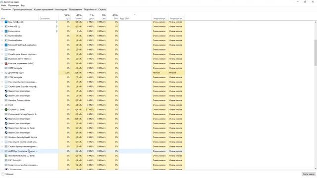Click the Bluestacks Server Interface icon
The height and width of the screenshot is (178, 317).
[x=6, y=59]
